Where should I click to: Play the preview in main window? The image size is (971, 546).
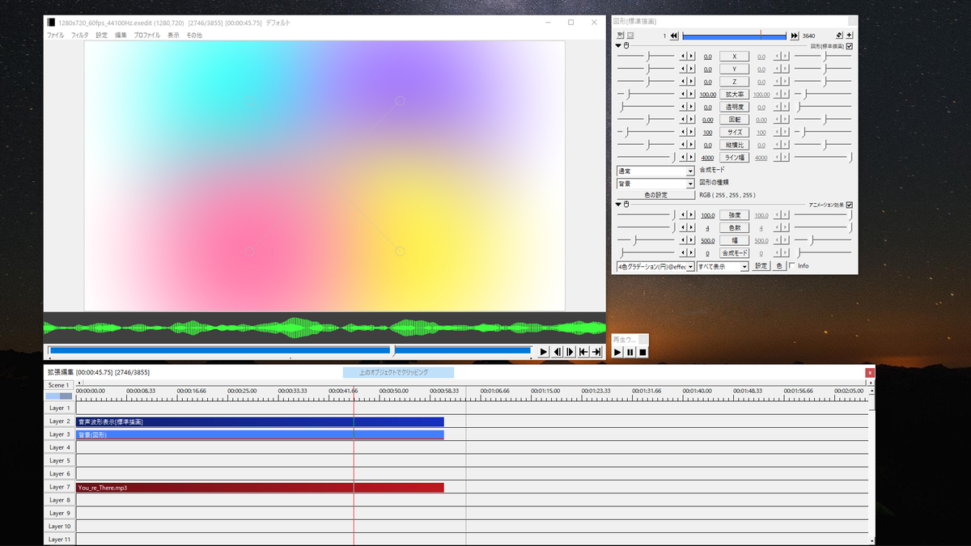coord(544,351)
